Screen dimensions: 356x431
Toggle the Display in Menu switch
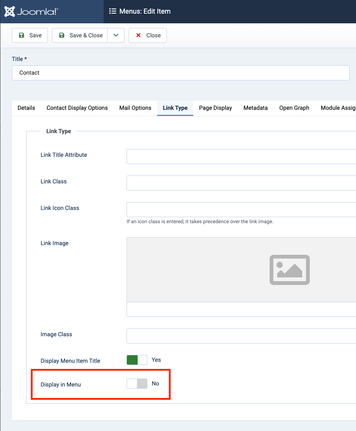coord(137,384)
